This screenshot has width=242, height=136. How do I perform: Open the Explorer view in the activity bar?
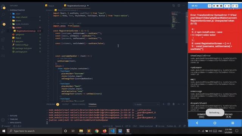pos(3,7)
